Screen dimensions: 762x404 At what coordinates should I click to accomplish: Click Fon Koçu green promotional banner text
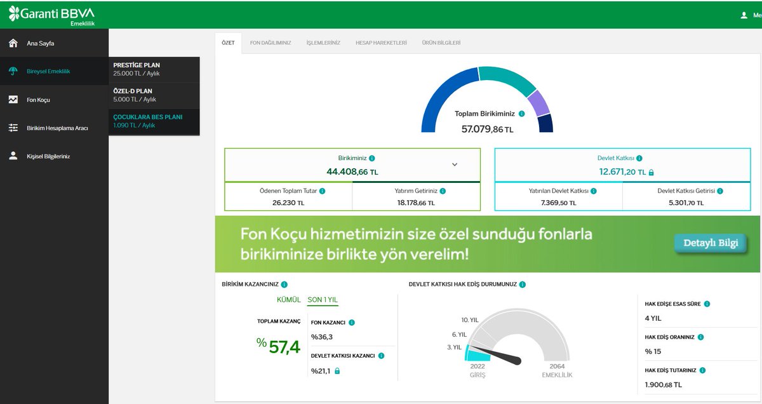click(416, 245)
